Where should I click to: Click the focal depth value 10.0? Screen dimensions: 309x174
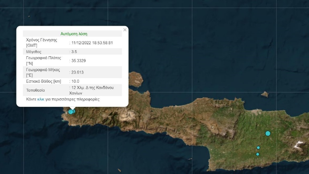pyautogui.click(x=75, y=81)
